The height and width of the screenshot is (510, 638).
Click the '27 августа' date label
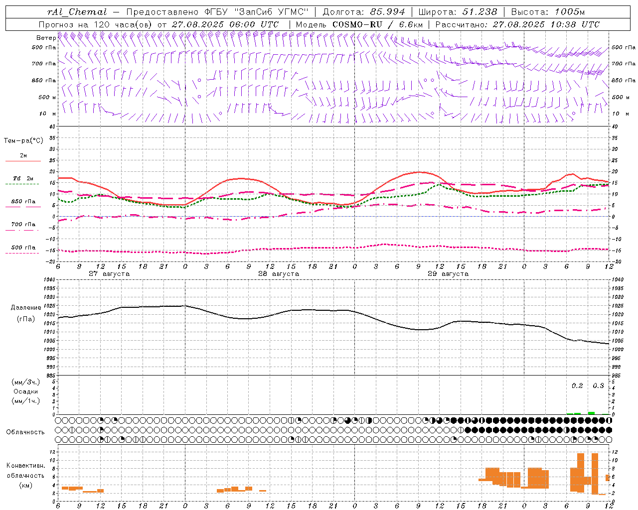point(109,274)
